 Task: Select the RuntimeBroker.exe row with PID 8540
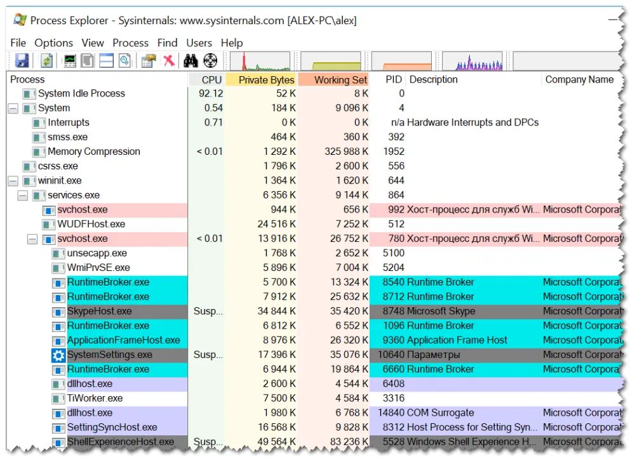314,283
